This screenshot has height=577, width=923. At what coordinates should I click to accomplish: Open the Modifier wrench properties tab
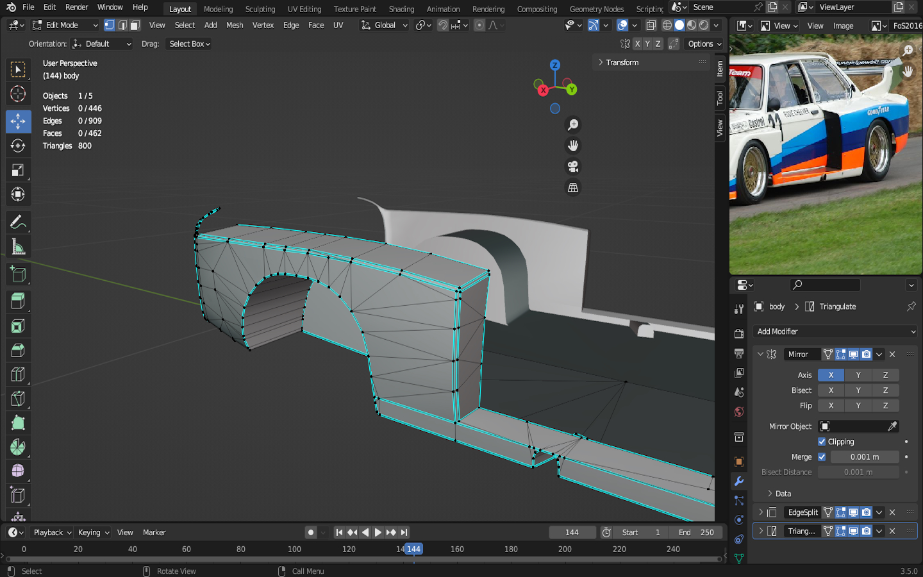738,481
